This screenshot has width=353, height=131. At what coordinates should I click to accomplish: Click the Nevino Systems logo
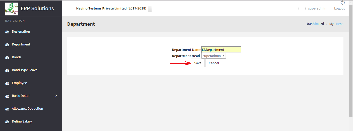[12, 9]
